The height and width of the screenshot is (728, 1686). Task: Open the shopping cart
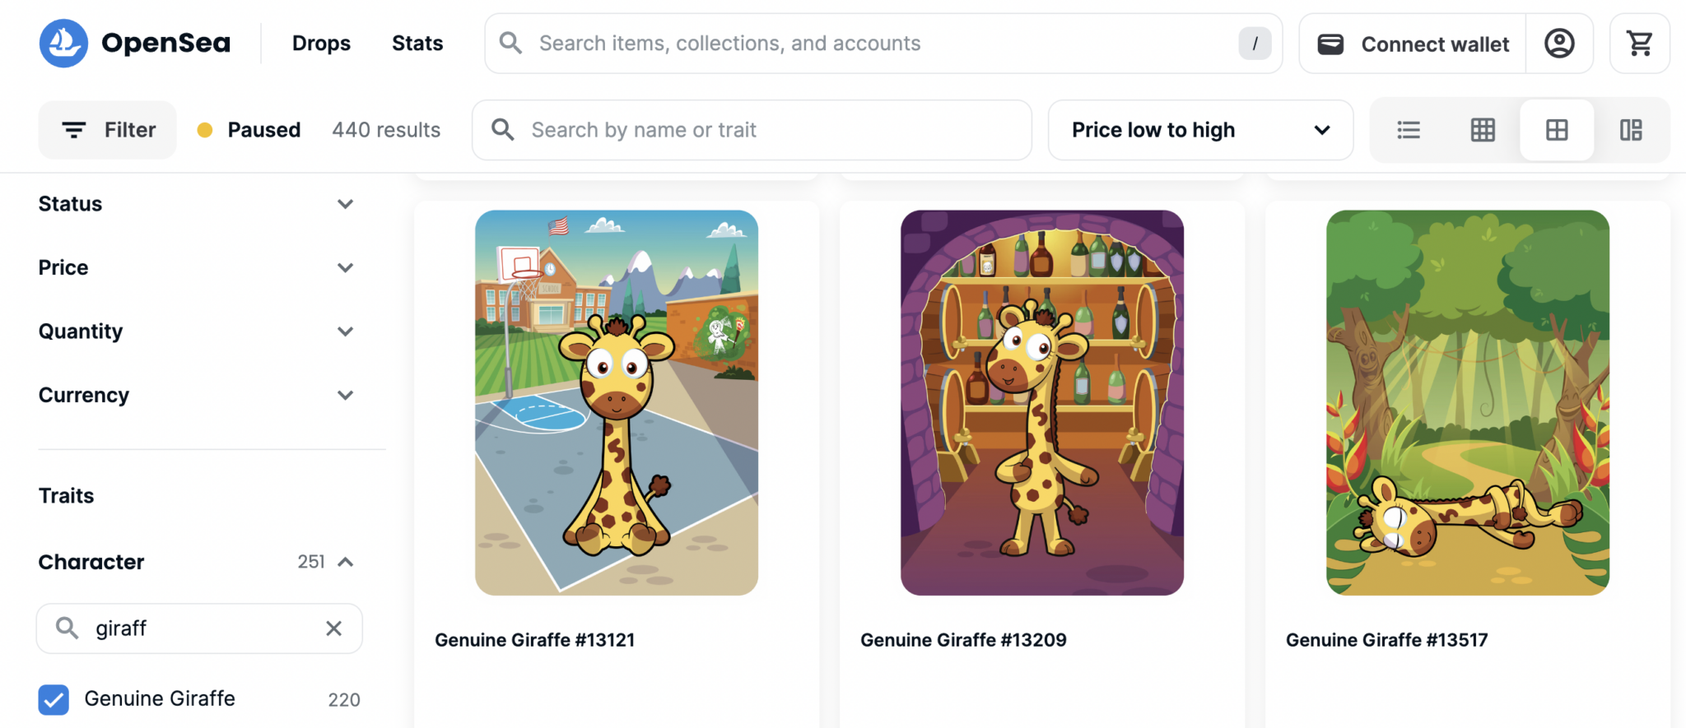(1639, 43)
